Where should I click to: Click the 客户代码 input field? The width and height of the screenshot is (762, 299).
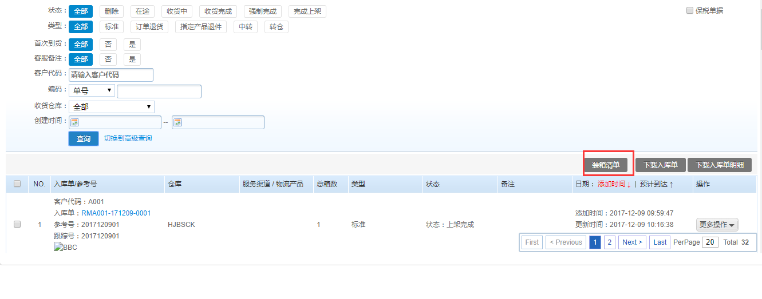tap(111, 75)
